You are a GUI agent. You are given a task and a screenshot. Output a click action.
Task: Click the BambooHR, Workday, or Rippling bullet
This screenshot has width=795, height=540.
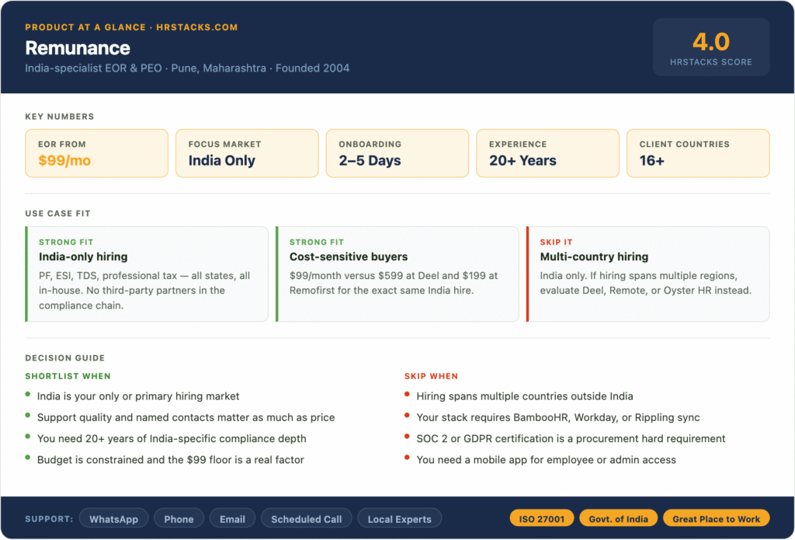558,418
